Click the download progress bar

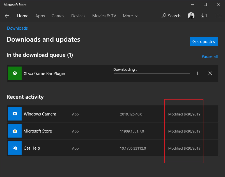(x=152, y=73)
